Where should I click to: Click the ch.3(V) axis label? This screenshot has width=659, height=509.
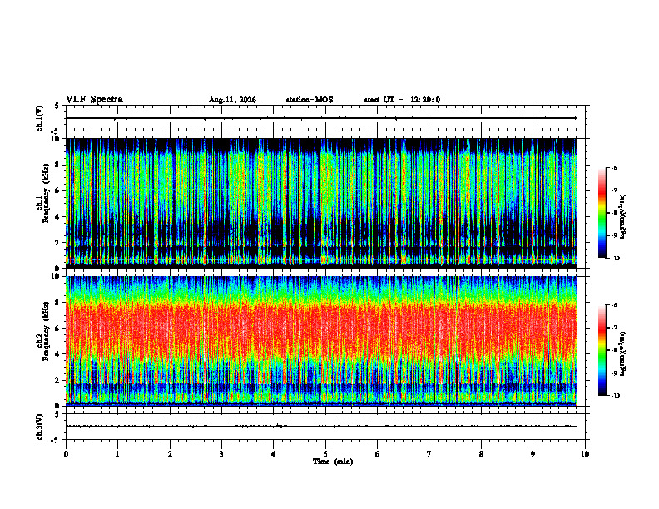point(40,427)
